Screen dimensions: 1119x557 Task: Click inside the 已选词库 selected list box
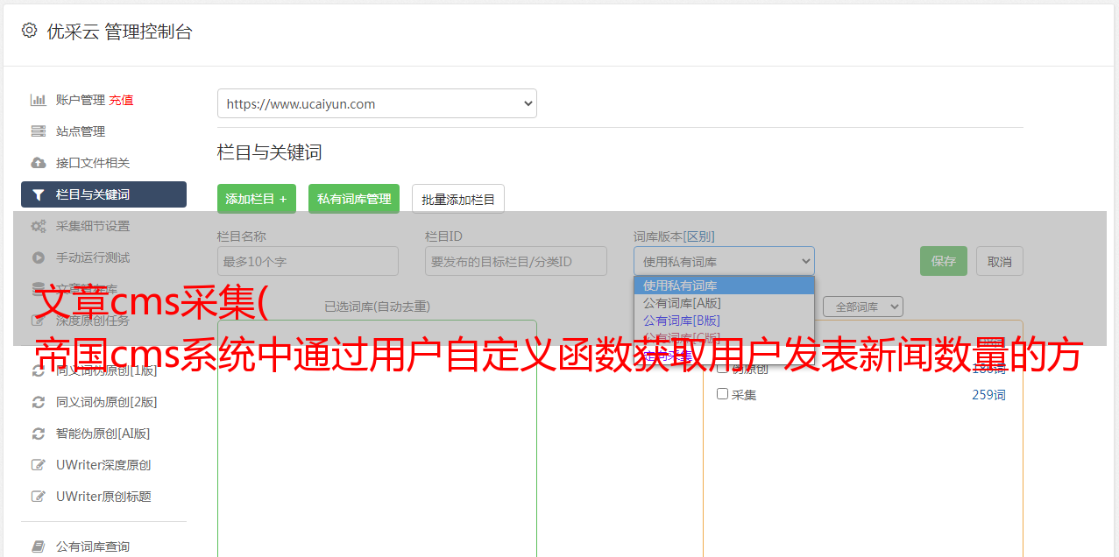tap(377, 438)
